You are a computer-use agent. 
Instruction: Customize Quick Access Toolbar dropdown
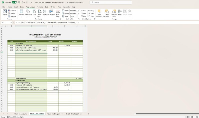32,3
